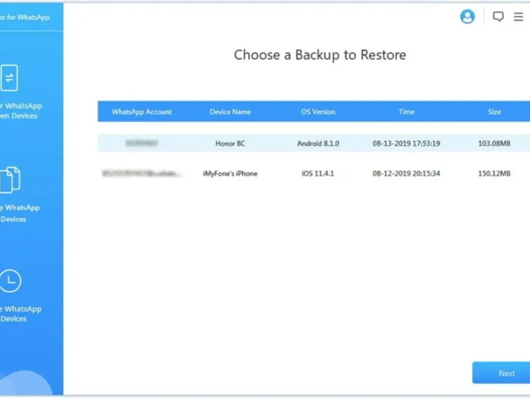The width and height of the screenshot is (530, 398).
Task: Select the Back Up WhatsApp documents icon
Action: click(10, 180)
